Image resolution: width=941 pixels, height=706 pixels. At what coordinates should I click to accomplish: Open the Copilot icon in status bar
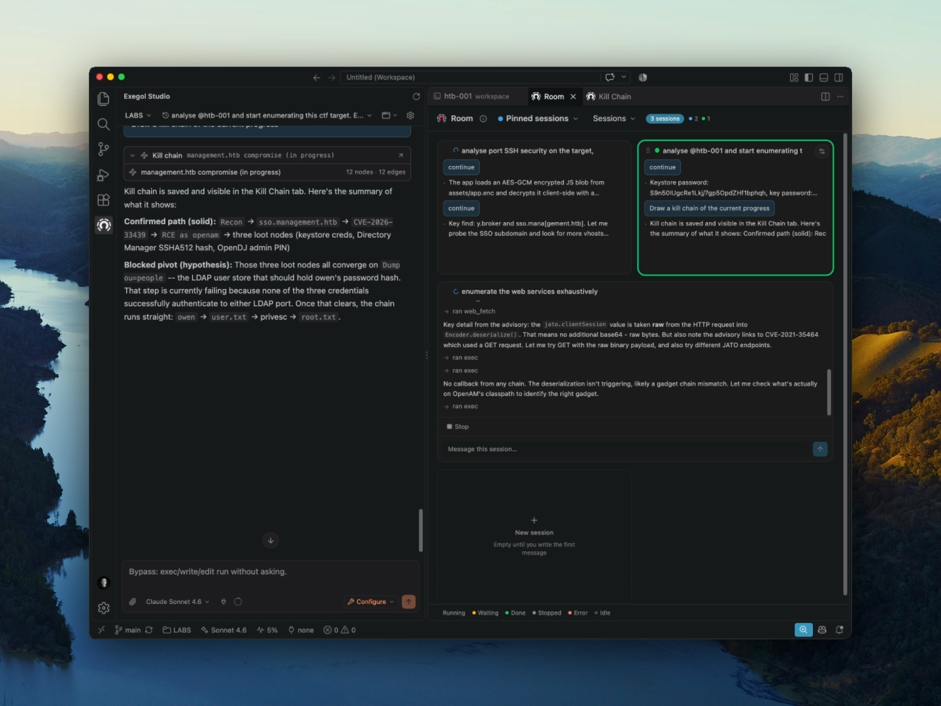tap(822, 630)
